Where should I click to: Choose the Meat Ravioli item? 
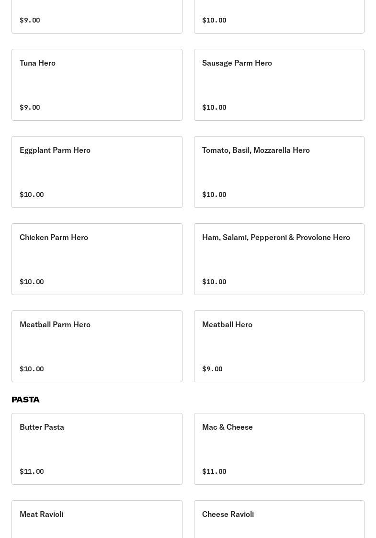[x=97, y=520]
